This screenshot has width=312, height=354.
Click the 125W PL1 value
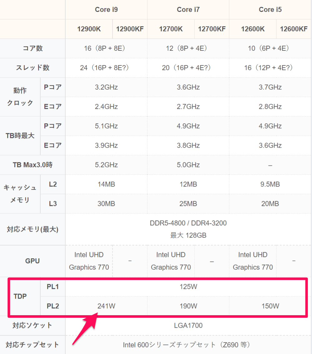click(188, 287)
